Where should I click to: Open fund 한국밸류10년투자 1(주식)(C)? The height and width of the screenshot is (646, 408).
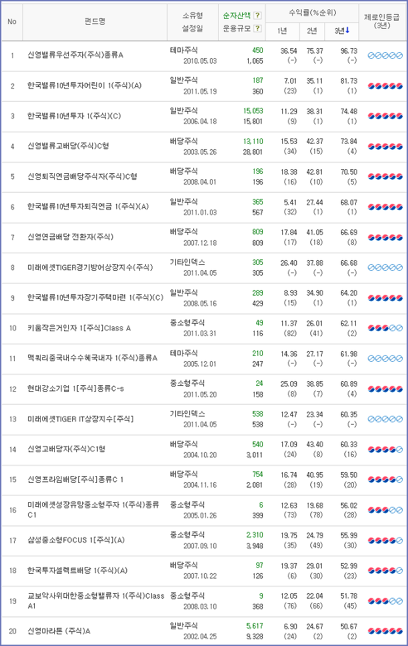pyautogui.click(x=74, y=116)
